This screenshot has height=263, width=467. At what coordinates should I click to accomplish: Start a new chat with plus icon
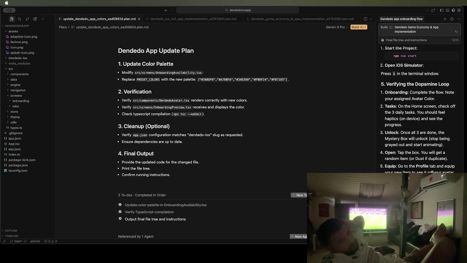(445, 19)
